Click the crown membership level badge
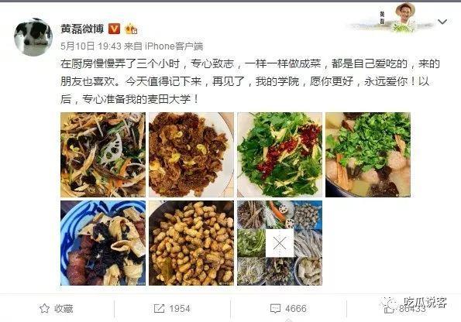 point(131,29)
